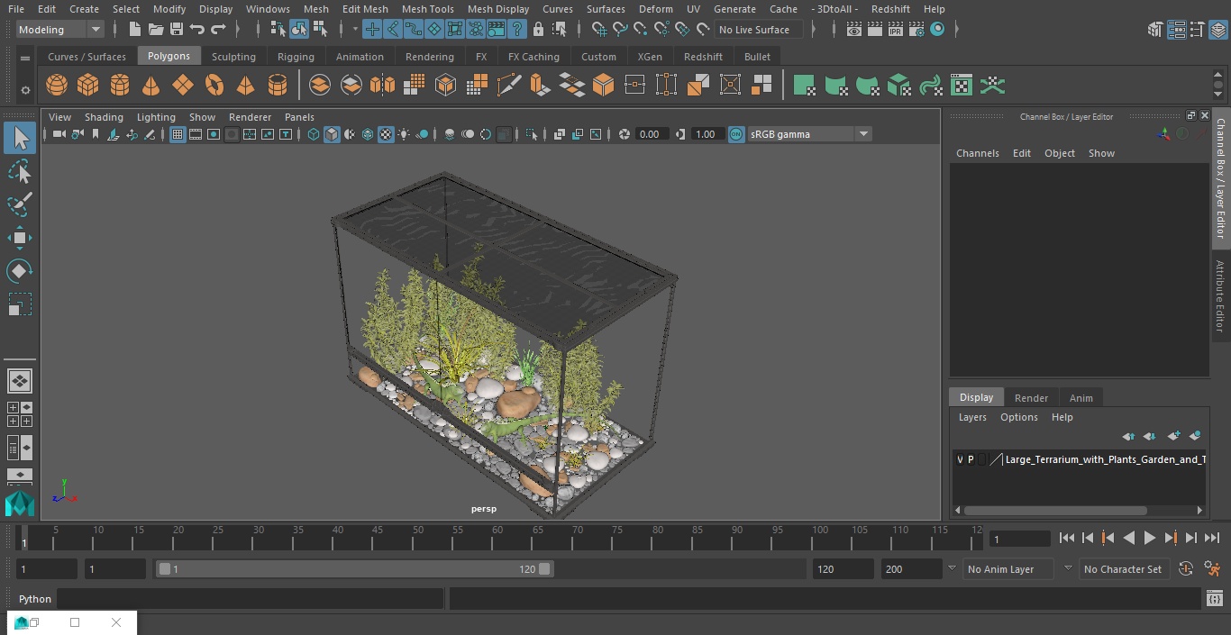The width and height of the screenshot is (1231, 635).
Task: Open Channels menu in Channel Box
Action: point(978,153)
